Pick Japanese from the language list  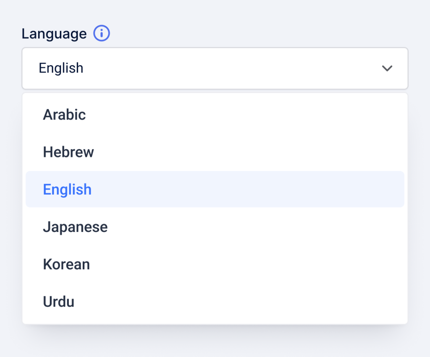[75, 227]
